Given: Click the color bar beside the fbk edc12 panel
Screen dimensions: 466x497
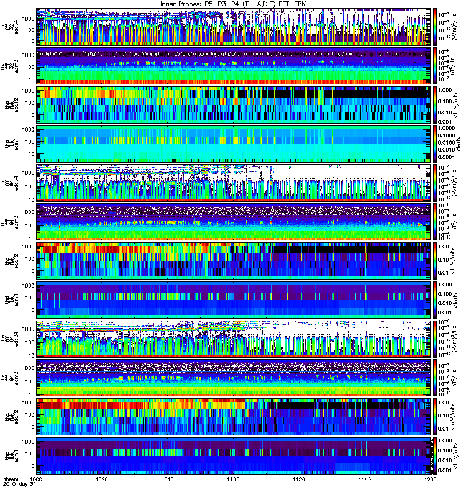Looking at the screenshot, I should coord(435,417).
